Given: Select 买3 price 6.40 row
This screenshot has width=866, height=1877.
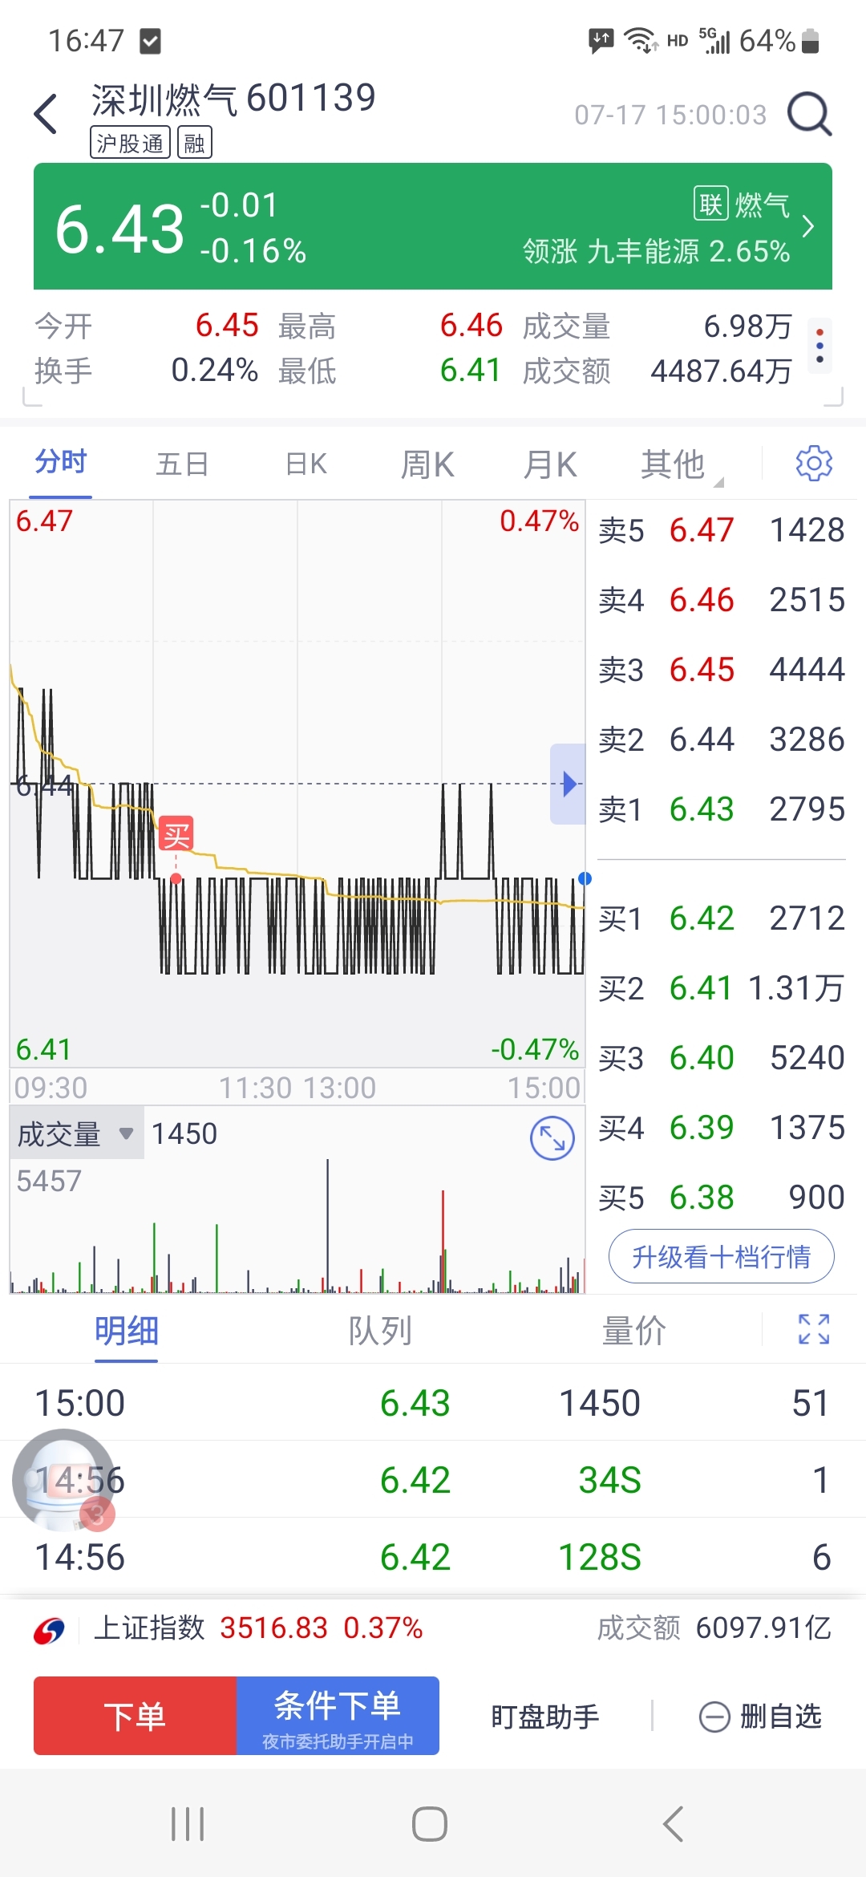Looking at the screenshot, I should coord(722,1058).
